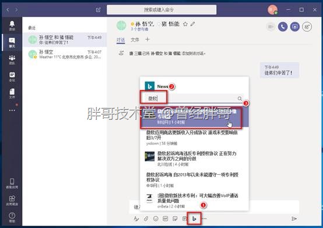
Task: Start a new chat with compose icon
Action: 99,10
